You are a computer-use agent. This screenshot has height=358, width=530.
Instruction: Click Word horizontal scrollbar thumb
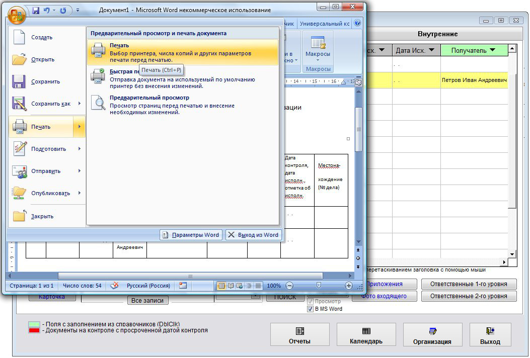point(190,276)
